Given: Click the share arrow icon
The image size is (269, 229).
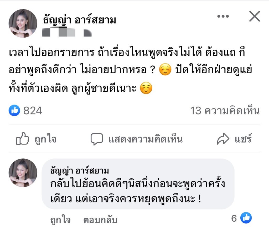Looking at the screenshot, I should (x=223, y=139).
